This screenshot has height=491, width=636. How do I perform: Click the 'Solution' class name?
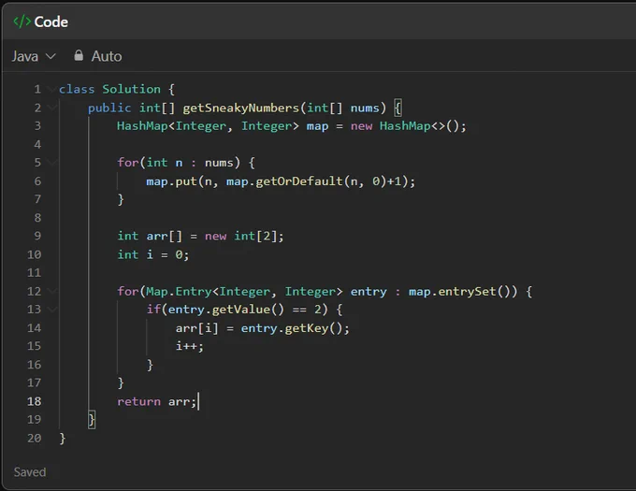click(131, 89)
